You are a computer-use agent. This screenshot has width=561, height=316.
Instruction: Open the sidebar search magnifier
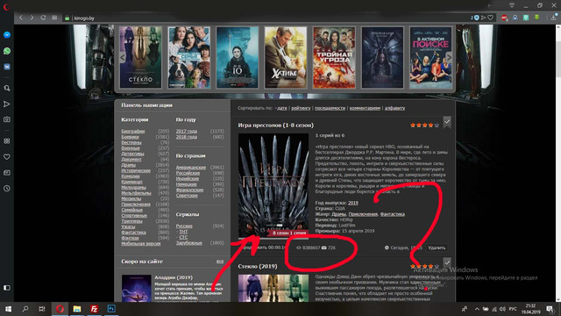pos(7,88)
